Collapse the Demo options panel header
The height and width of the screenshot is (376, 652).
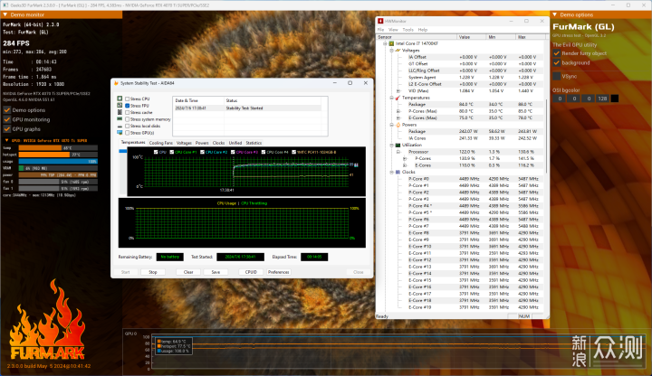click(556, 16)
